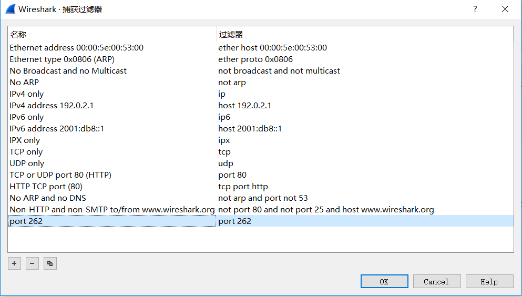Click filter expression 'udp'
This screenshot has width=522, height=297.
coord(226,163)
